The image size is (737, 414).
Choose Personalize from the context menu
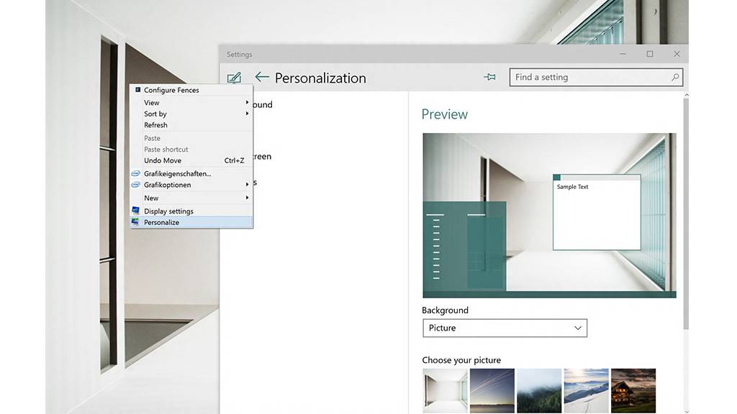pos(162,222)
